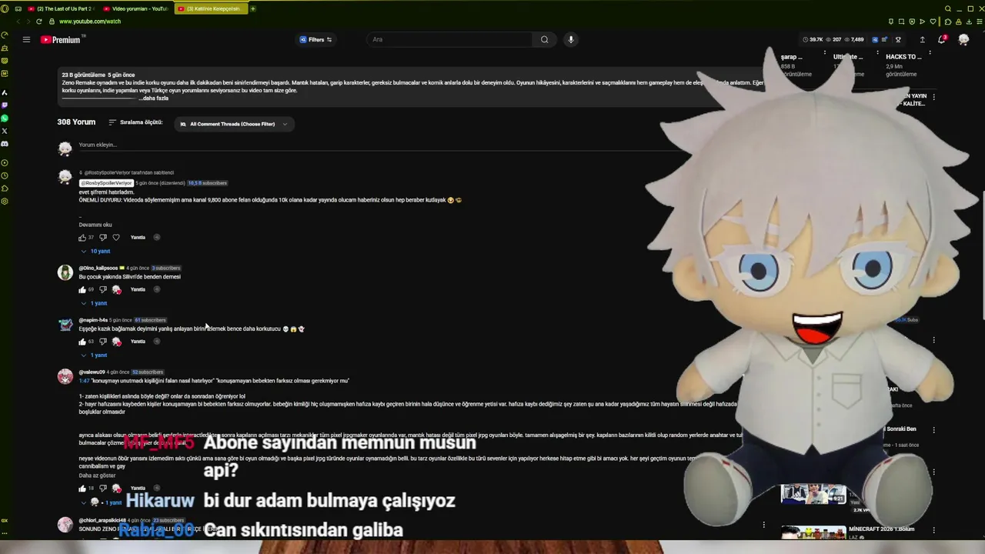Open the YouTube hamburger guide menu
The height and width of the screenshot is (554, 985).
point(26,39)
